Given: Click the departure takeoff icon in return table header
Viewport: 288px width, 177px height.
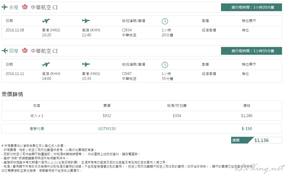Looking at the screenshot, I should pyautogui.click(x=46, y=64).
